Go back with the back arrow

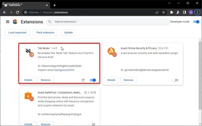(5, 12)
